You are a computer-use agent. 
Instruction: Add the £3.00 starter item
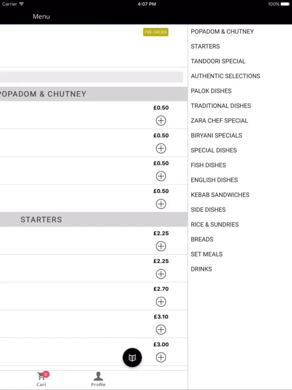161,357
